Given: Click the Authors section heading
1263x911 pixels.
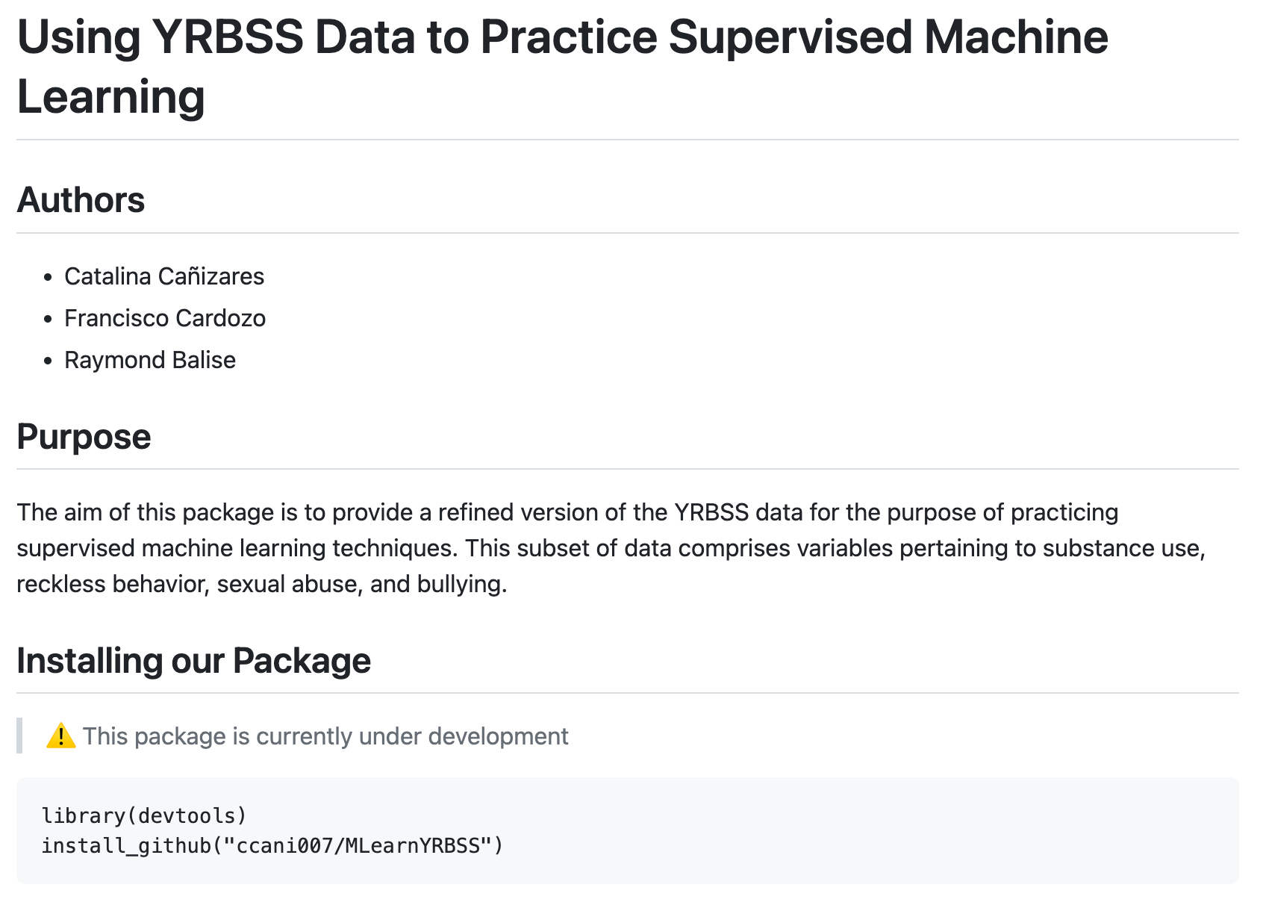Looking at the screenshot, I should [81, 200].
